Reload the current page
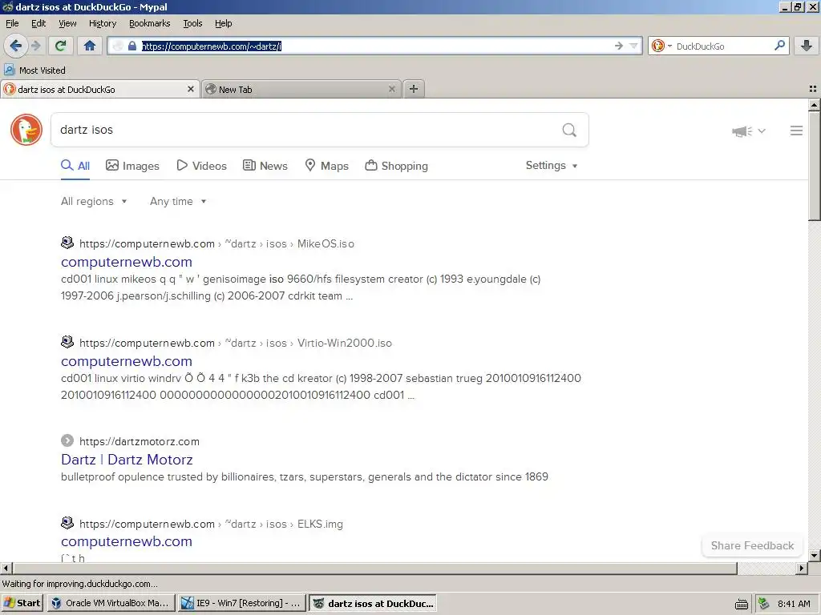Screen dimensions: 821x615 pos(61,46)
